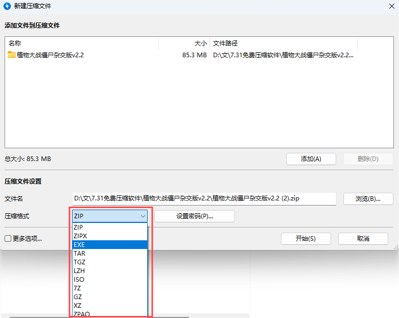Click the D:\文\7.31免费压缩软件 path cell
This screenshot has height=318, width=399.
(283, 55)
